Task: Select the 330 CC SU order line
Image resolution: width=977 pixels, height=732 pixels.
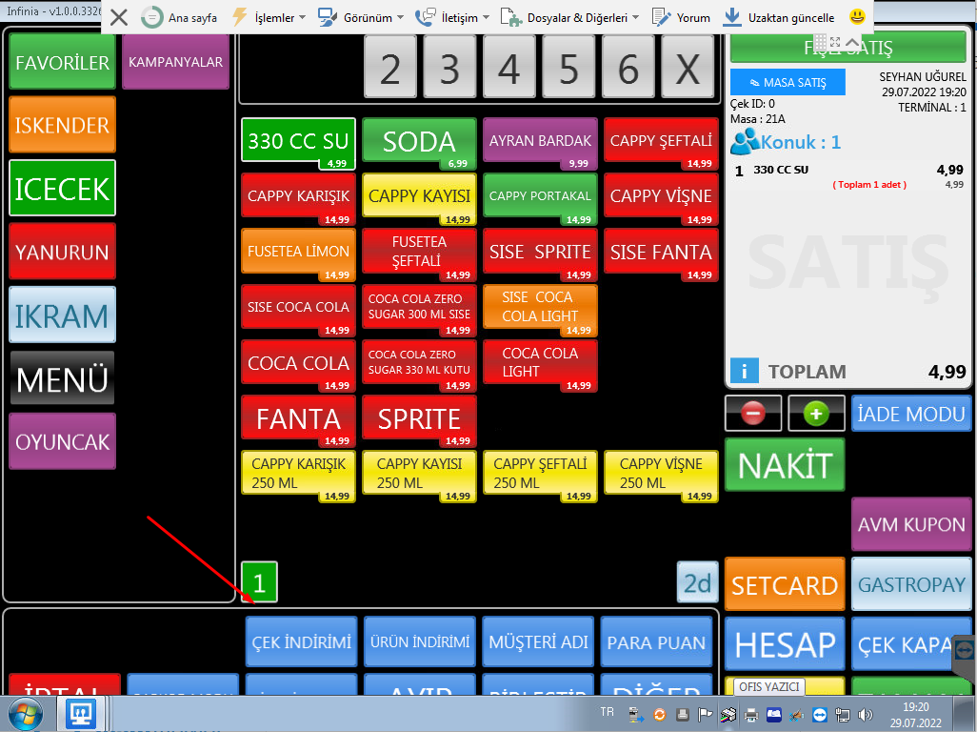Action: [848, 176]
